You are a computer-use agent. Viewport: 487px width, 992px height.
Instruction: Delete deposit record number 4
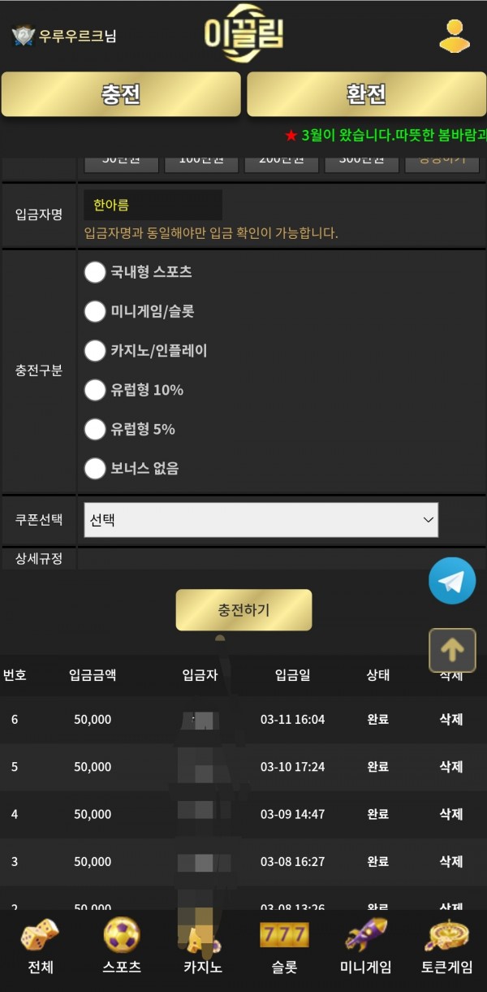point(451,814)
